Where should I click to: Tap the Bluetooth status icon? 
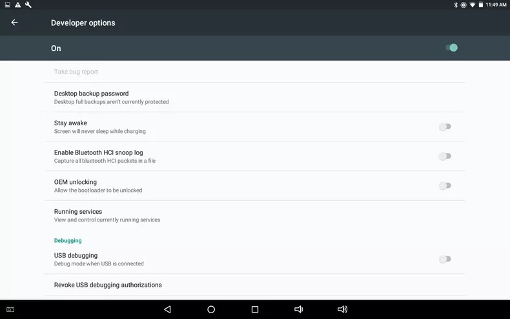(x=456, y=5)
